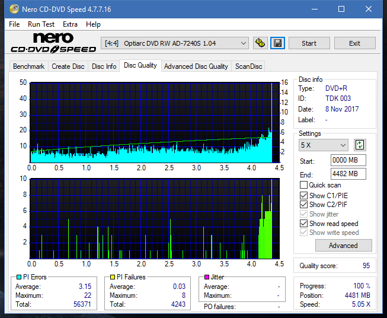
Task: Click the End position input field
Action: click(x=348, y=174)
